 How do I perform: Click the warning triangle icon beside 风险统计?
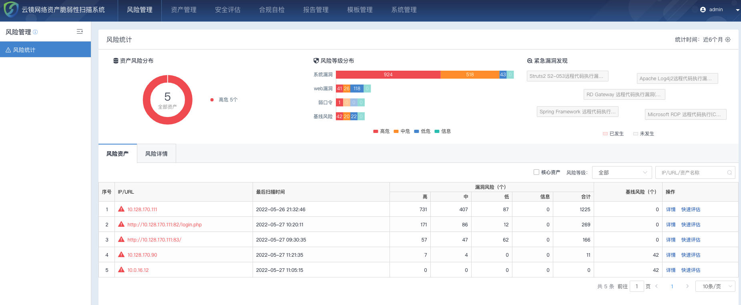point(8,50)
